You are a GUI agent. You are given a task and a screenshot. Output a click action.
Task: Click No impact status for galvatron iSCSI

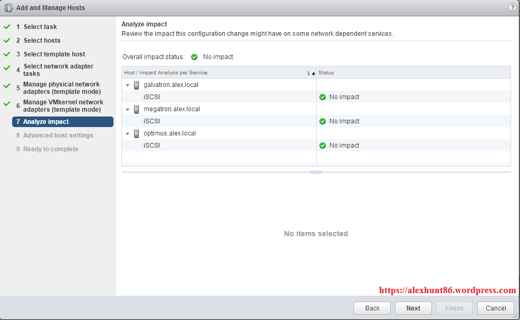344,97
